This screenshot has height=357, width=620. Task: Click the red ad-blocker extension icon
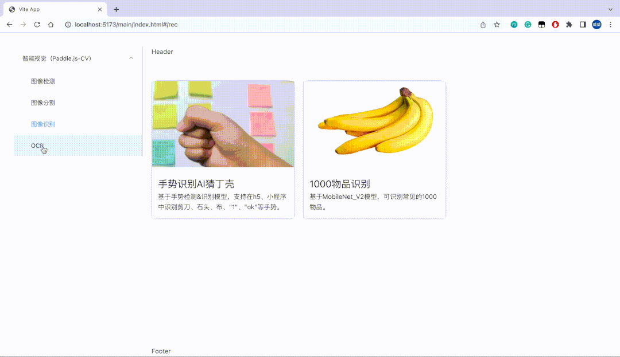pyautogui.click(x=555, y=25)
